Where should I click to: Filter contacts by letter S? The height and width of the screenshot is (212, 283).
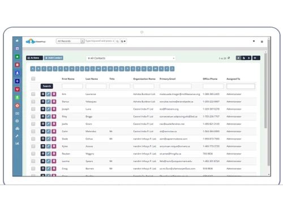coord(133,69)
